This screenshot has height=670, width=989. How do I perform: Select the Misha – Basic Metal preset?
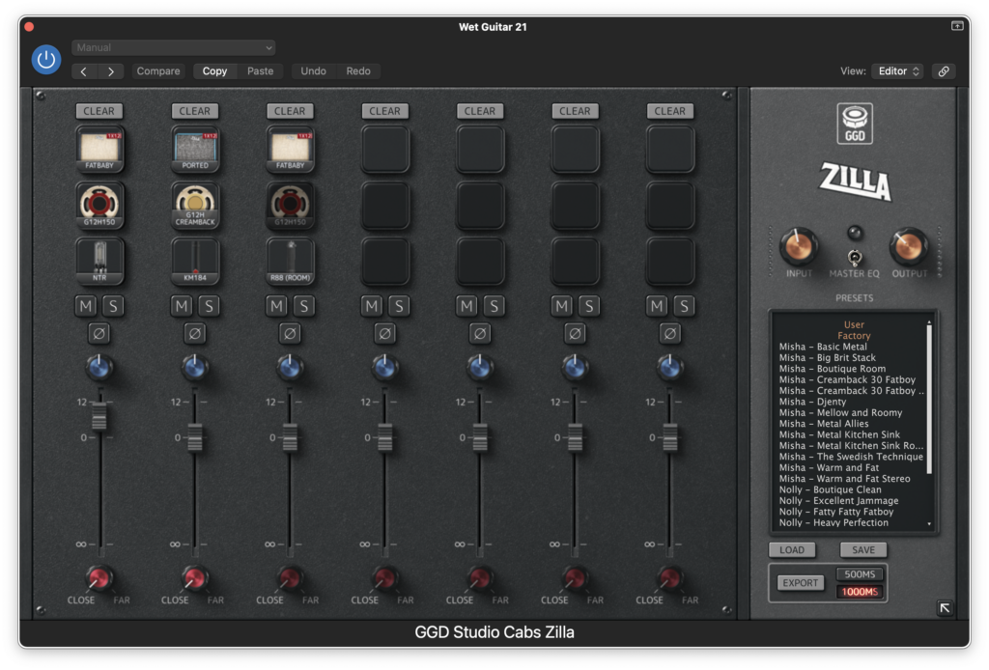point(823,347)
